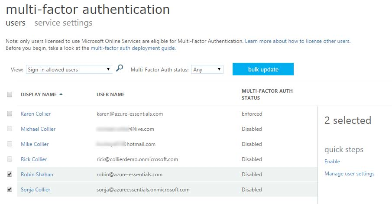Click the Michael Collier name link
This screenshot has height=204, width=392.
tap(38, 129)
